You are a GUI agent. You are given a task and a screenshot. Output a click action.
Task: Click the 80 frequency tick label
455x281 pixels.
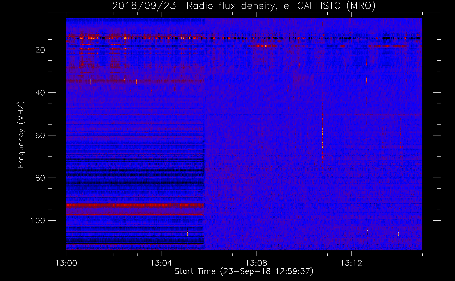click(40, 178)
